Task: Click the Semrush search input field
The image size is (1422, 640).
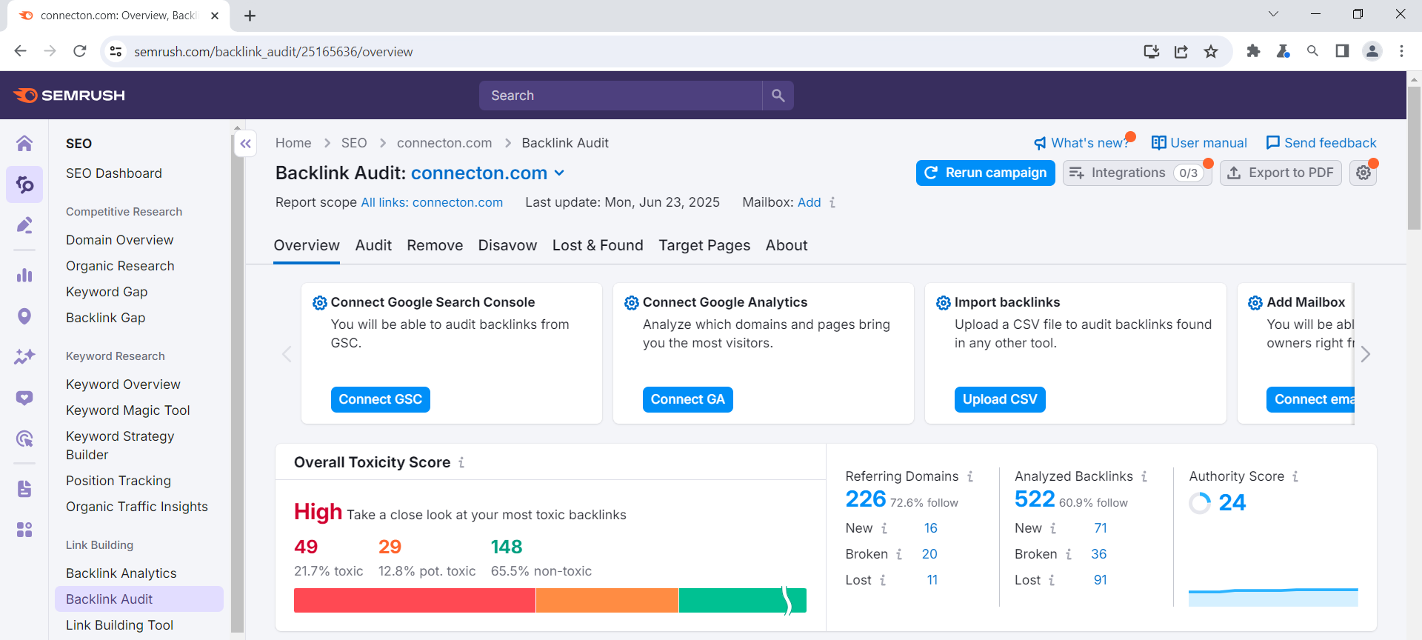Action: click(x=621, y=96)
